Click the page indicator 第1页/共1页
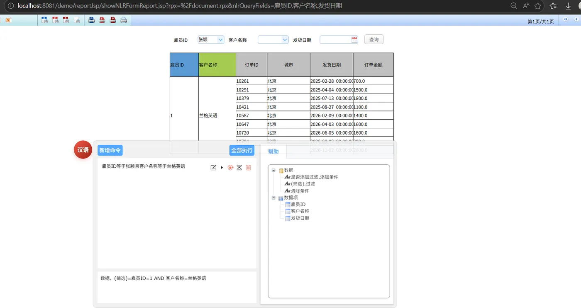The height and width of the screenshot is (308, 581). click(x=540, y=22)
